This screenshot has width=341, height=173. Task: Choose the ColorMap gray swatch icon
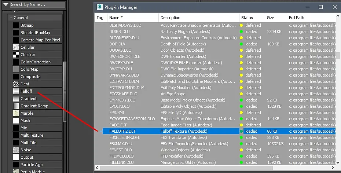coord(16,69)
